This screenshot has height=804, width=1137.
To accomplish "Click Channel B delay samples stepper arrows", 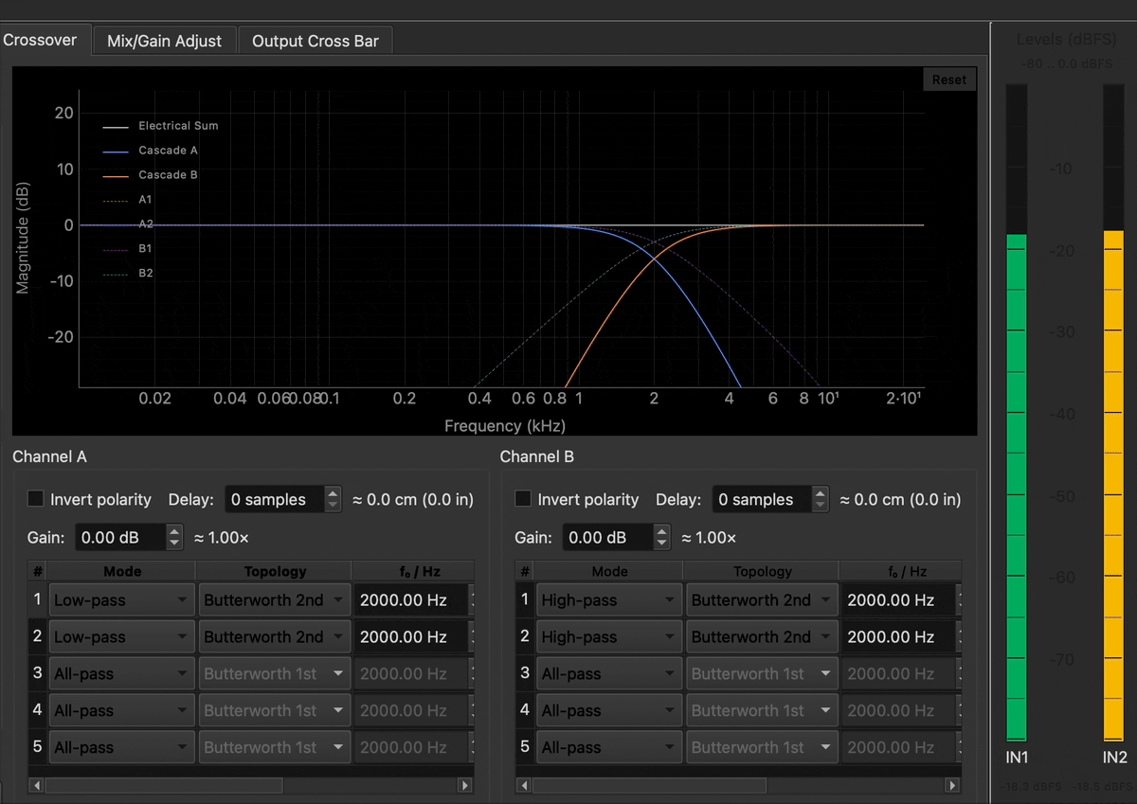I will point(820,499).
